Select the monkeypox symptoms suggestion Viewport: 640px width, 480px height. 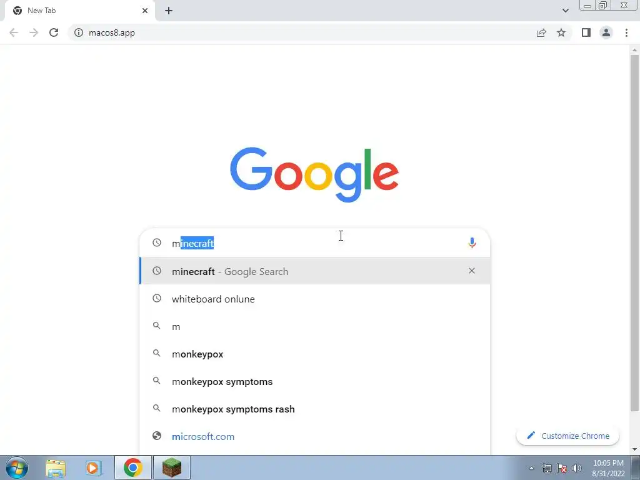pos(314,381)
